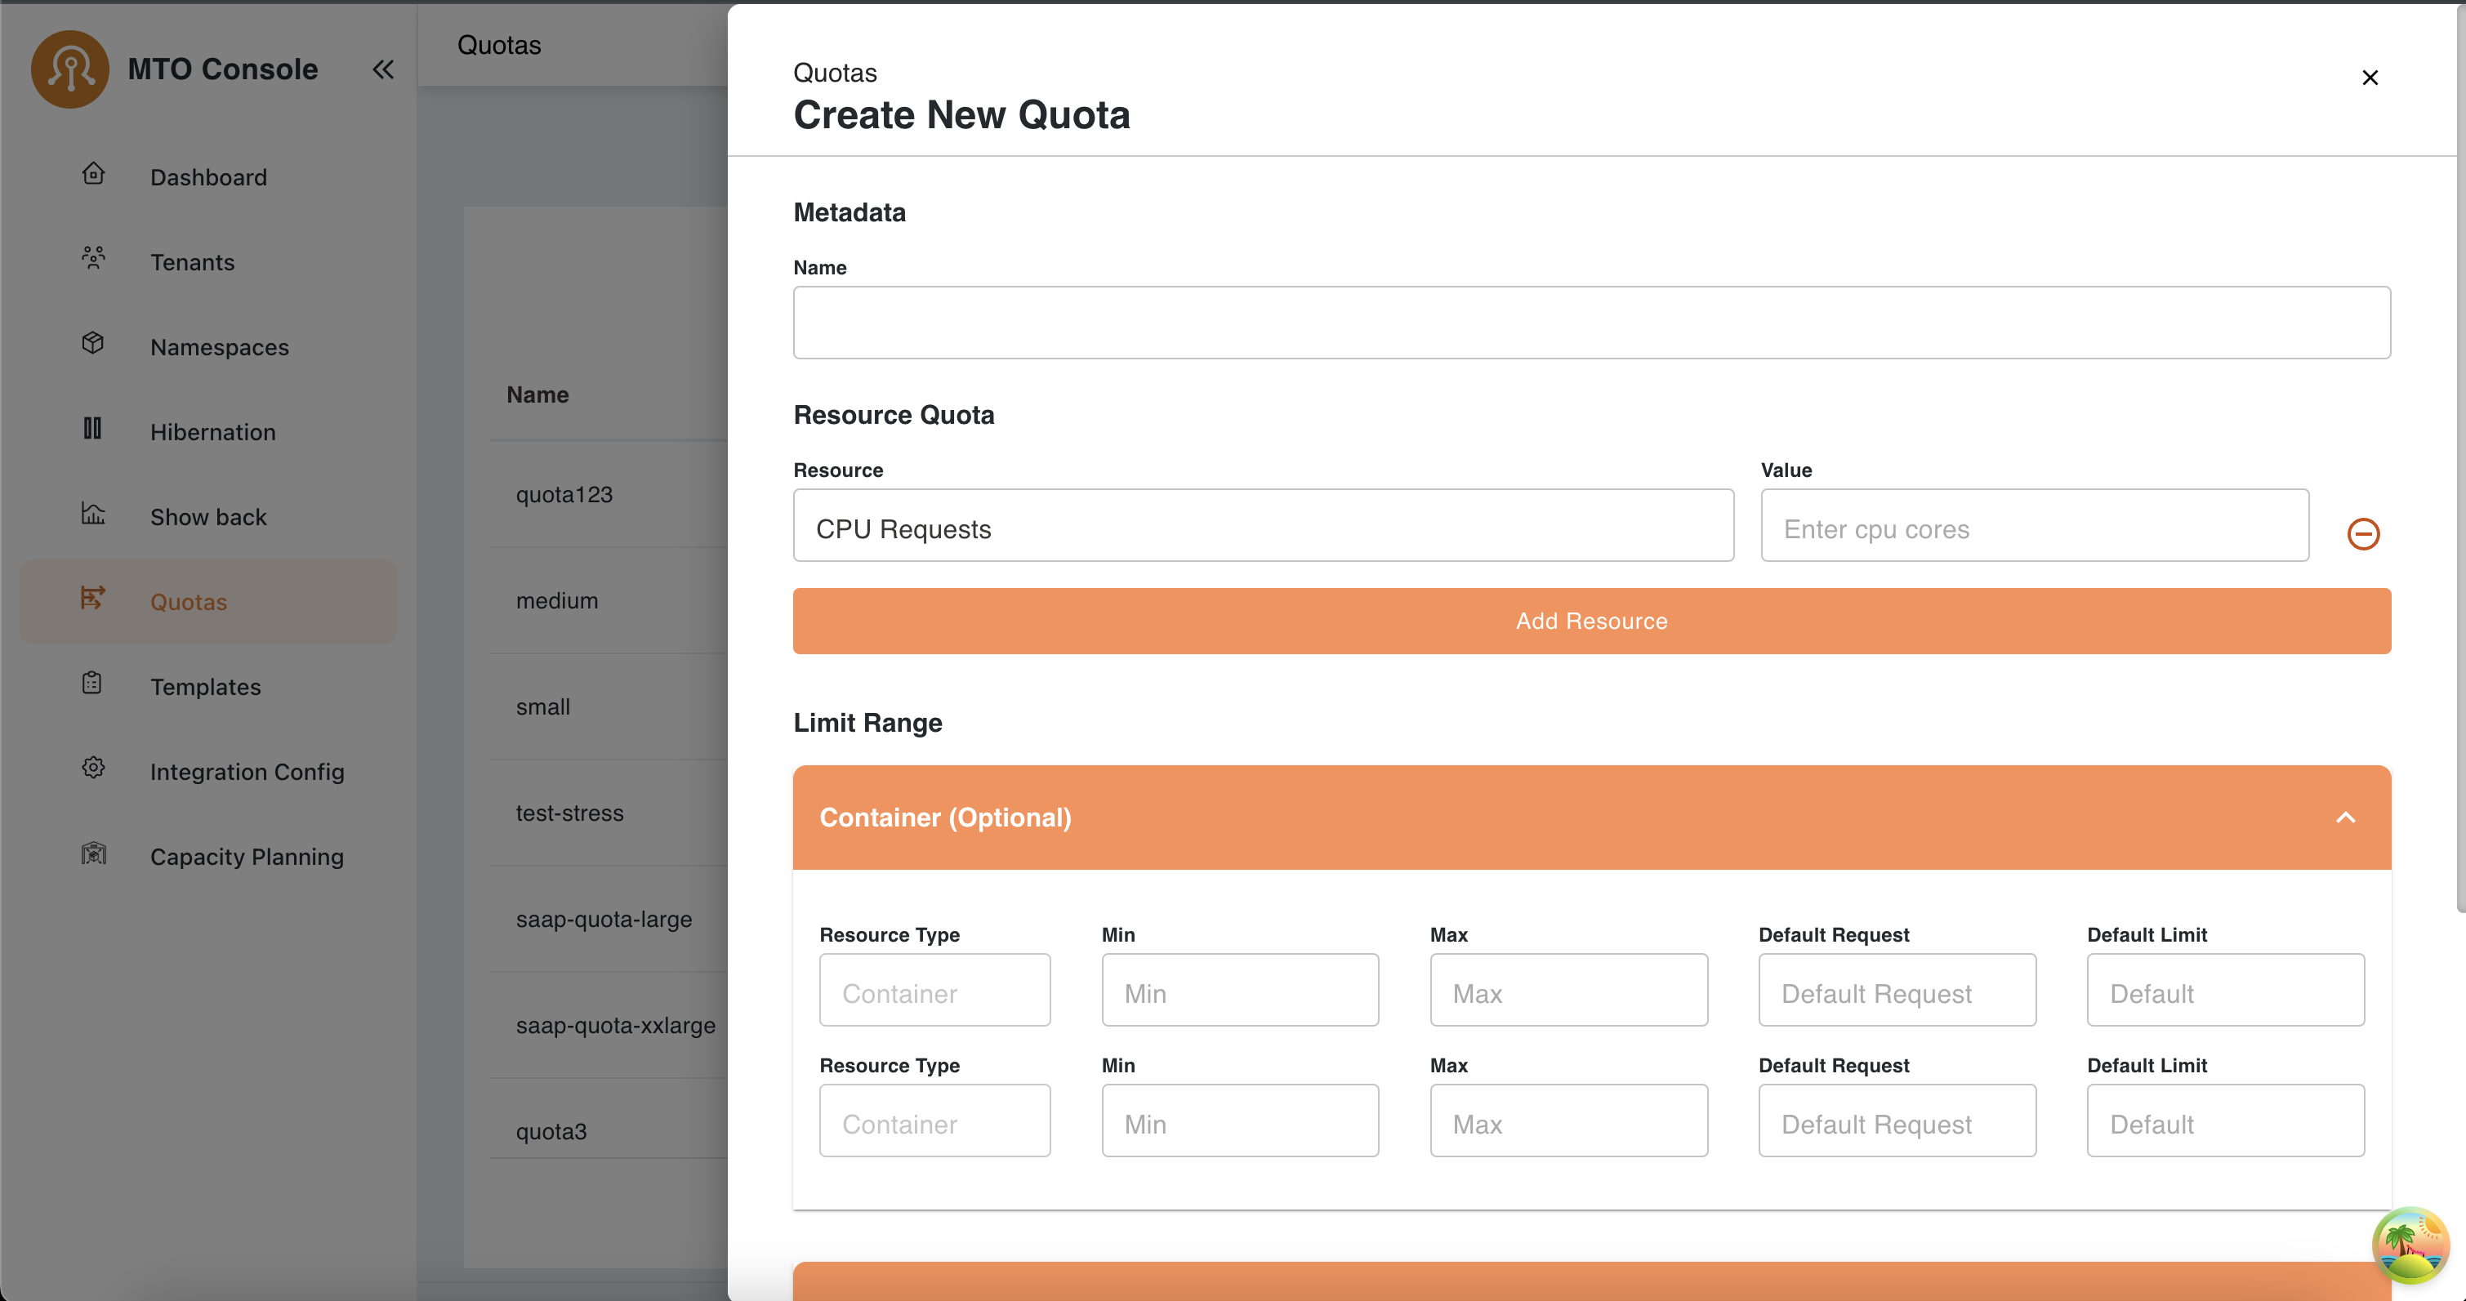Click the Tenants people icon
Image resolution: width=2466 pixels, height=1301 pixels.
(x=93, y=258)
